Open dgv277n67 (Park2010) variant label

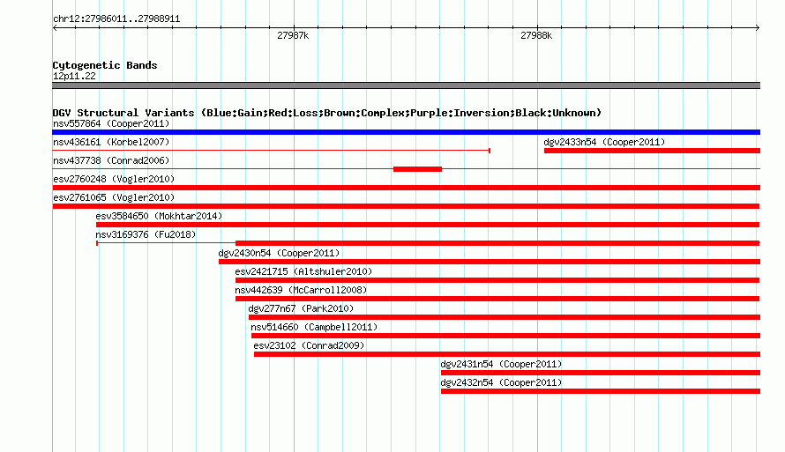(x=301, y=308)
